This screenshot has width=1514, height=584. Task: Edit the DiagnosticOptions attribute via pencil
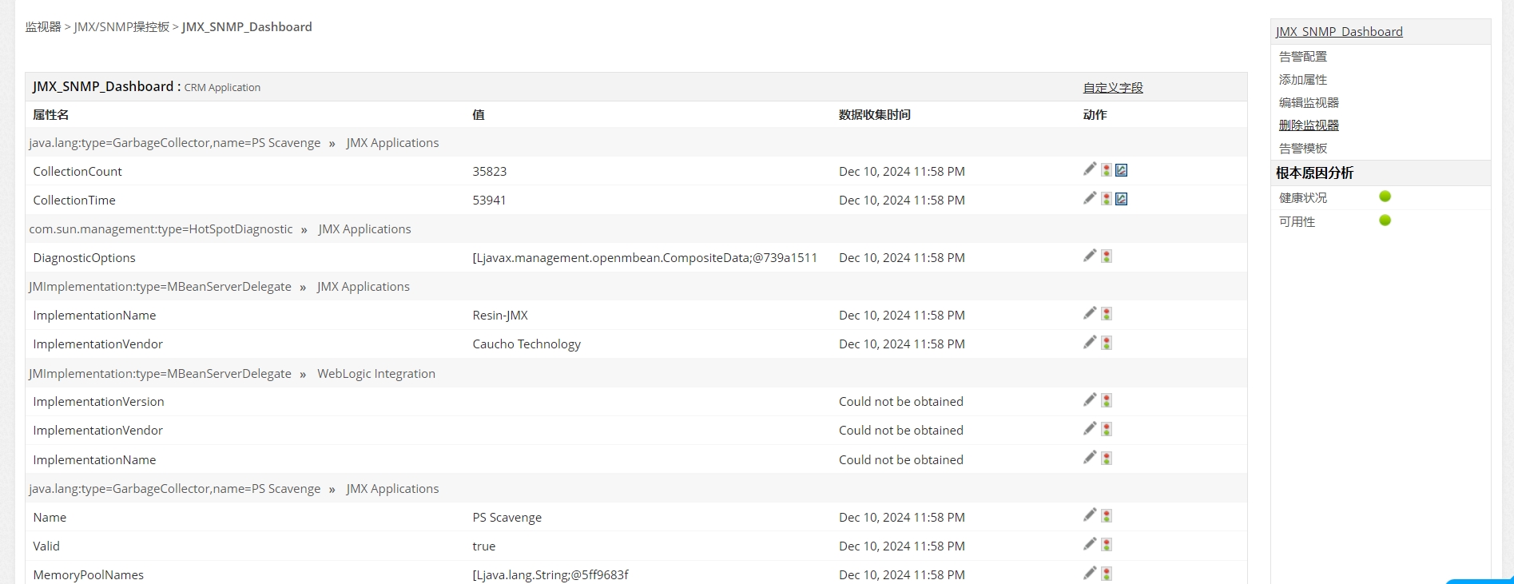1090,256
